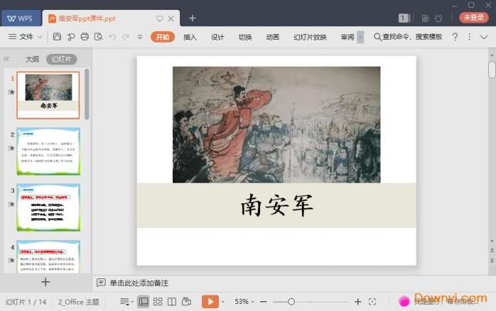Click the painting image on the slide
496x311 pixels.
tap(276, 125)
